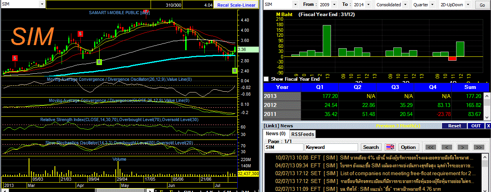Click the news Search button
Viewport: 491px width, 192px height.
click(371, 147)
